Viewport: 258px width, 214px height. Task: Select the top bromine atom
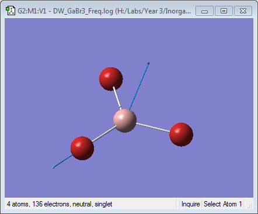pos(111,79)
